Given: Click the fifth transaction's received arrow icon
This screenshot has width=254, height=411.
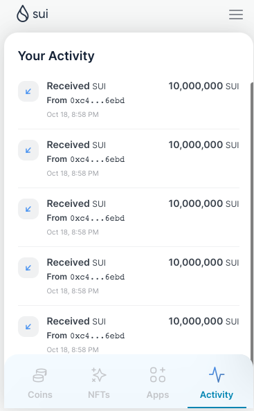Looking at the screenshot, I should coord(28,327).
